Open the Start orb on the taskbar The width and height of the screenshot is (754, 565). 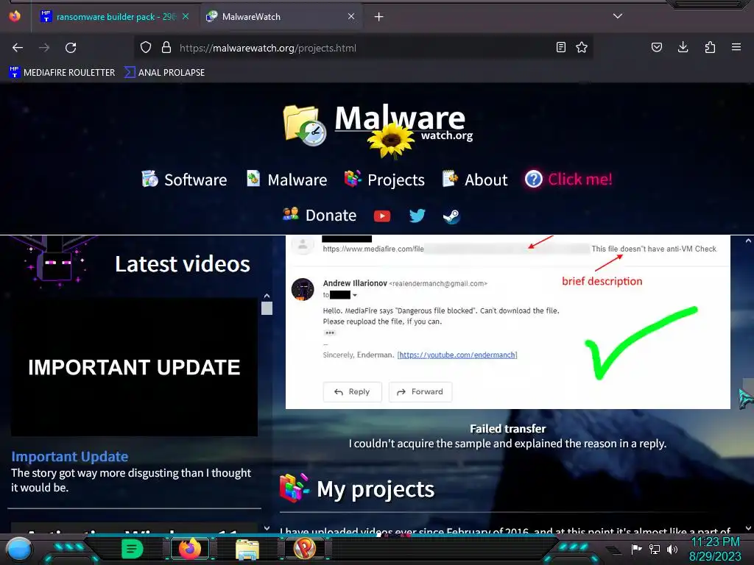pos(20,549)
